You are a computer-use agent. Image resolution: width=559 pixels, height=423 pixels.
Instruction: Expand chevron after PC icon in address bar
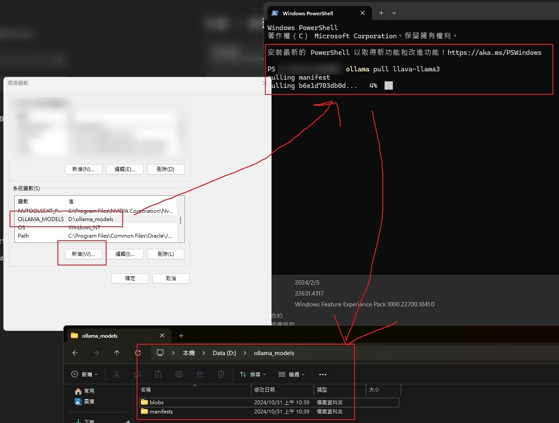tap(173, 353)
